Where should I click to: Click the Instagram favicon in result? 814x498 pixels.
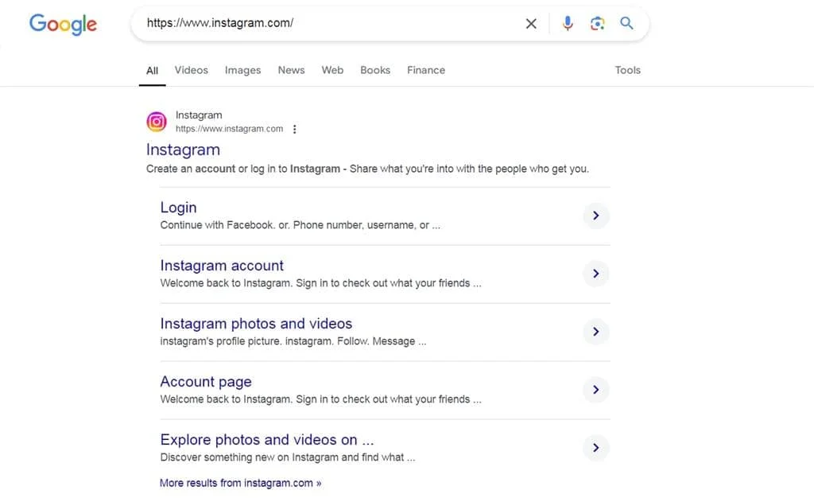(157, 122)
